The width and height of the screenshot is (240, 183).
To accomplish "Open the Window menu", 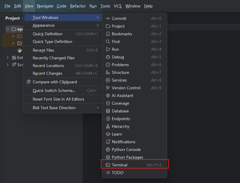I will [x=133, y=6].
